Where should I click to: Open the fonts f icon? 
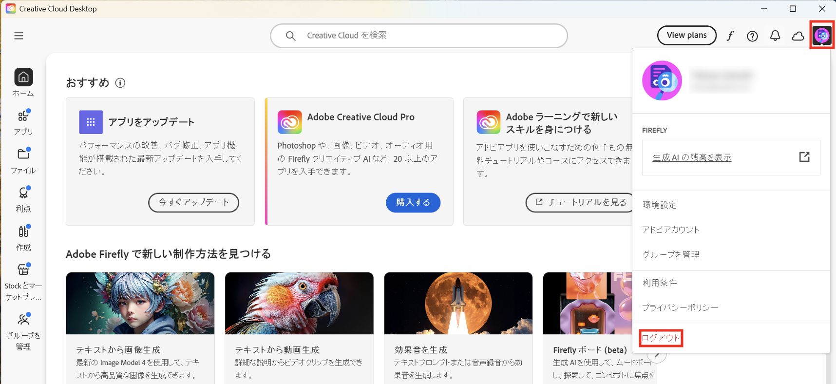(x=730, y=36)
